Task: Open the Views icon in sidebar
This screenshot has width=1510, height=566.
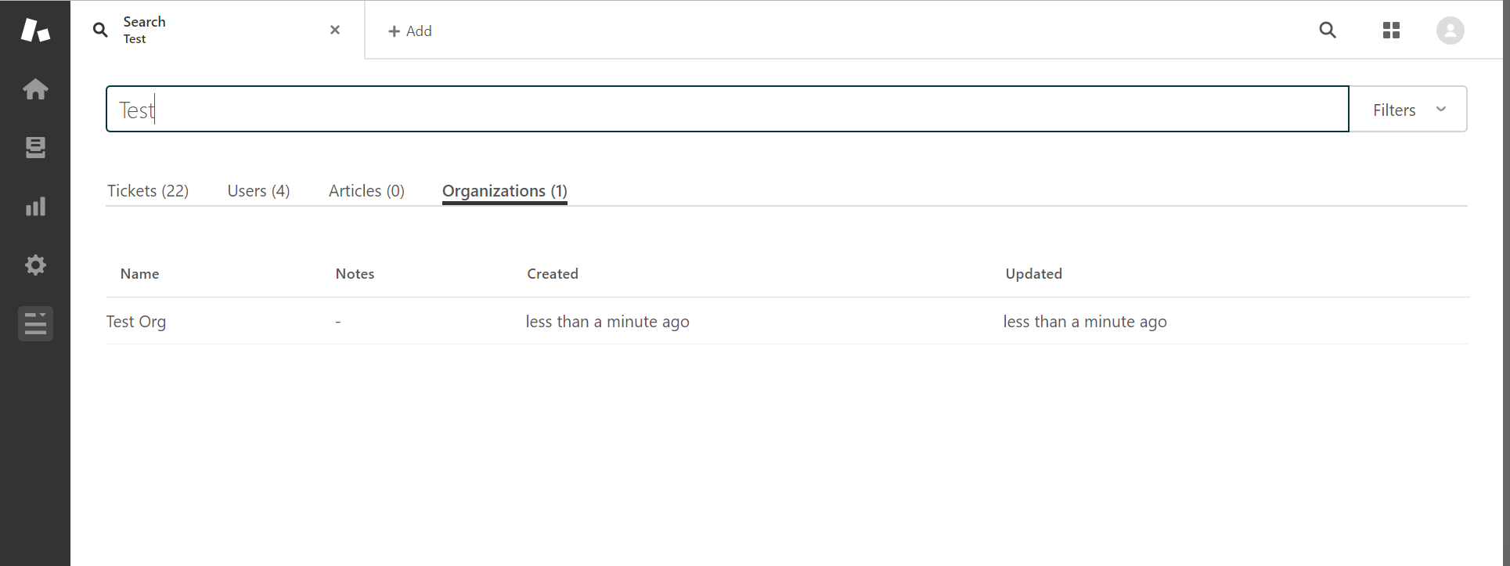Action: (x=35, y=148)
